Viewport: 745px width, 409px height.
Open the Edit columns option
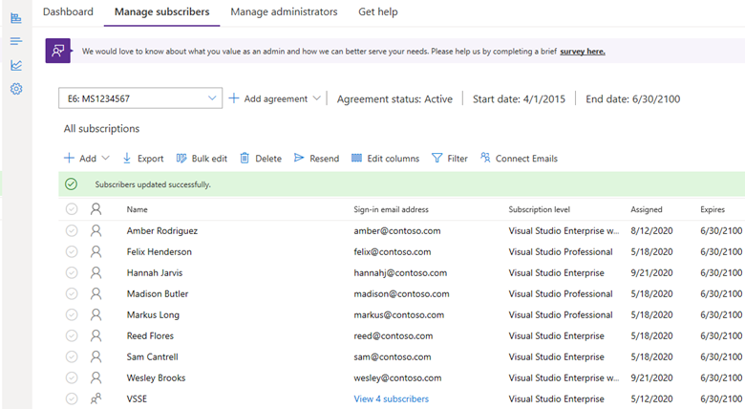(x=385, y=159)
